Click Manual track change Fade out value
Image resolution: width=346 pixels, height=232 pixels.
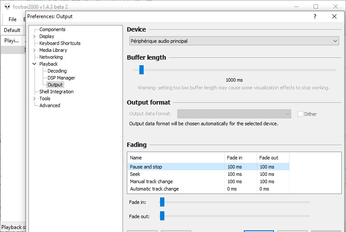pos(267,181)
